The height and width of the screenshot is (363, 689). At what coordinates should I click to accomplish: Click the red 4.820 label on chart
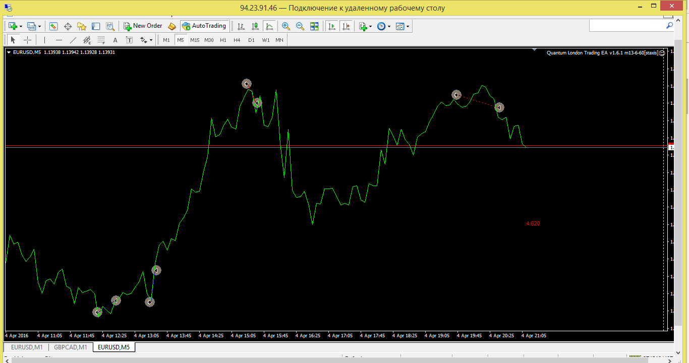pos(533,223)
